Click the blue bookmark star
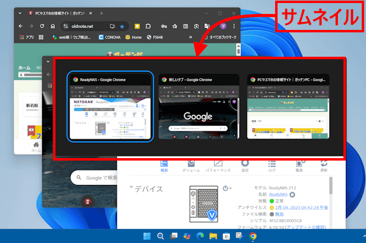This screenshot has width=366, height=243. click(122, 26)
